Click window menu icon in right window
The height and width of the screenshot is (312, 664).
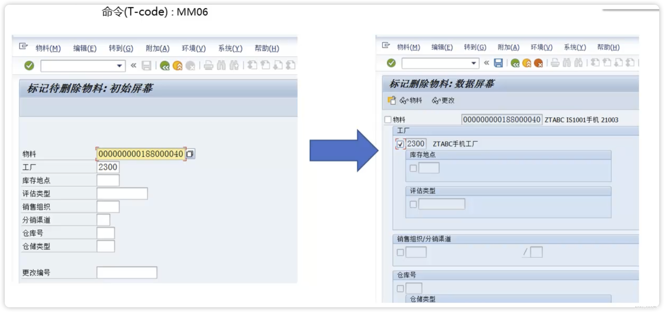coord(386,46)
